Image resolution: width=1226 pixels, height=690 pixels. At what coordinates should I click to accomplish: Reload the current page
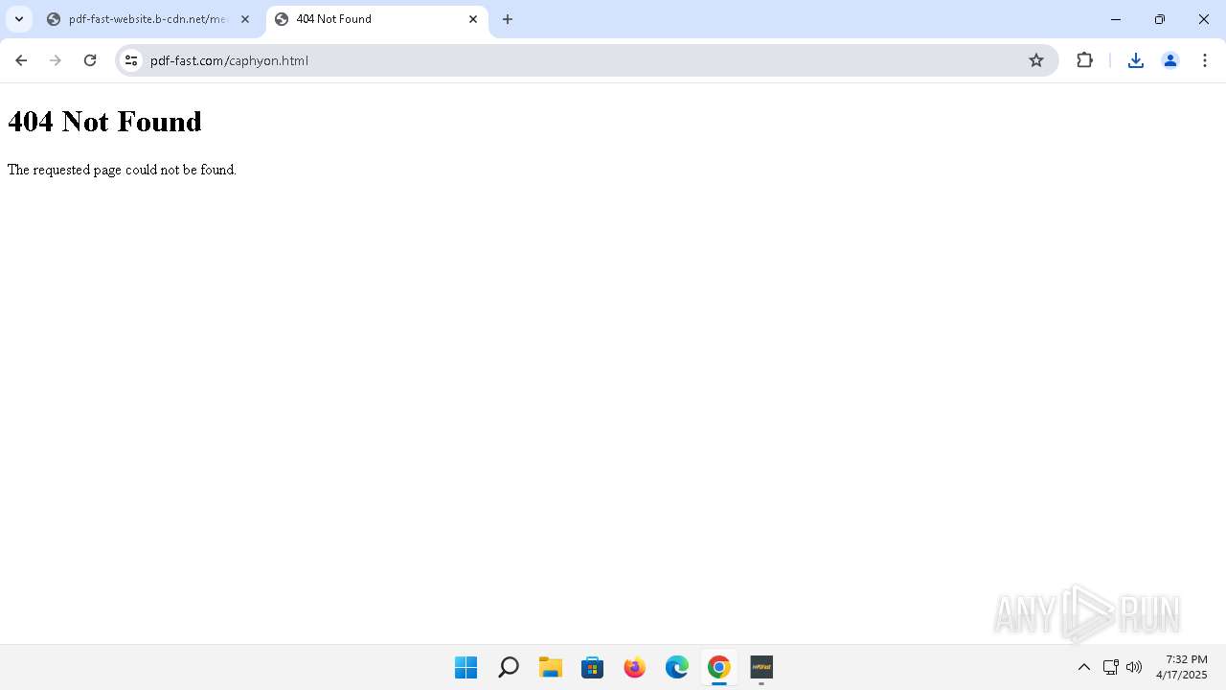(x=90, y=60)
